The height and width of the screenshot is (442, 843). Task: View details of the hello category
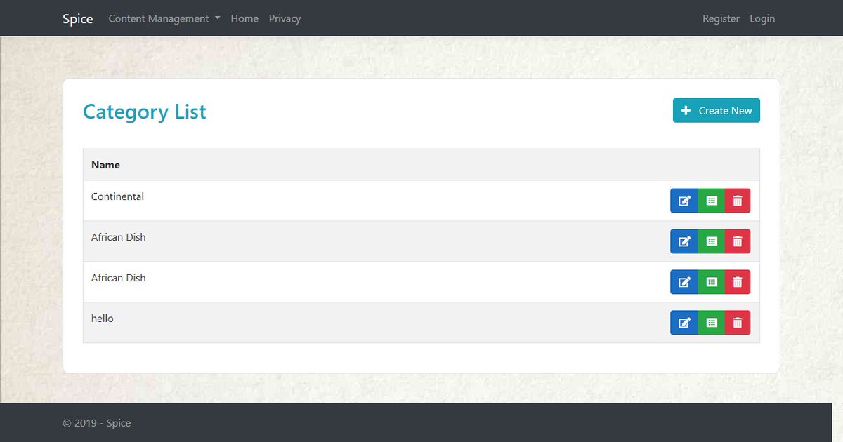pyautogui.click(x=712, y=323)
